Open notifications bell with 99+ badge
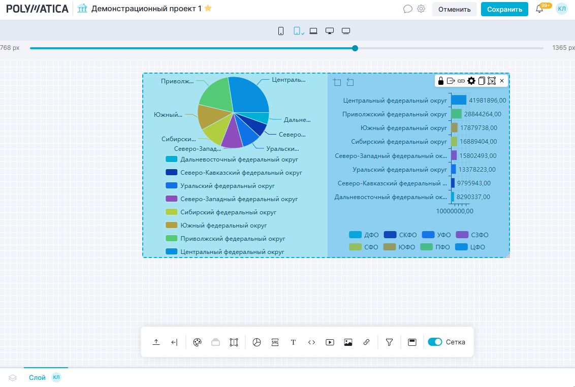The width and height of the screenshot is (575, 387). (x=539, y=9)
